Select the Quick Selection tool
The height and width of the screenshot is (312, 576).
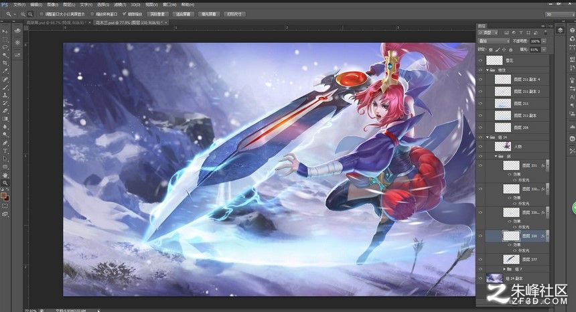click(5, 55)
